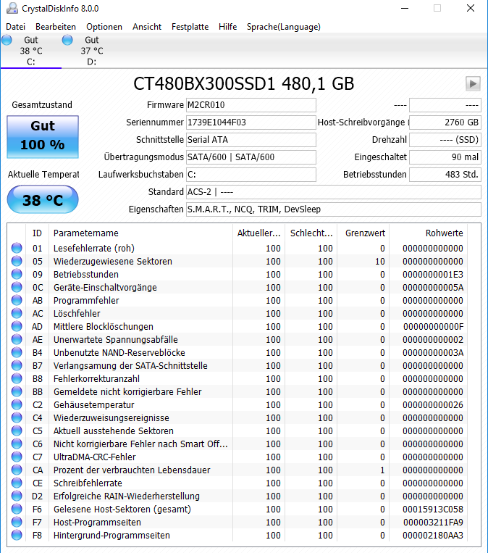
Task: Select the Gelesene Host-Sektoren (gesamt) row name
Action: coord(122,510)
